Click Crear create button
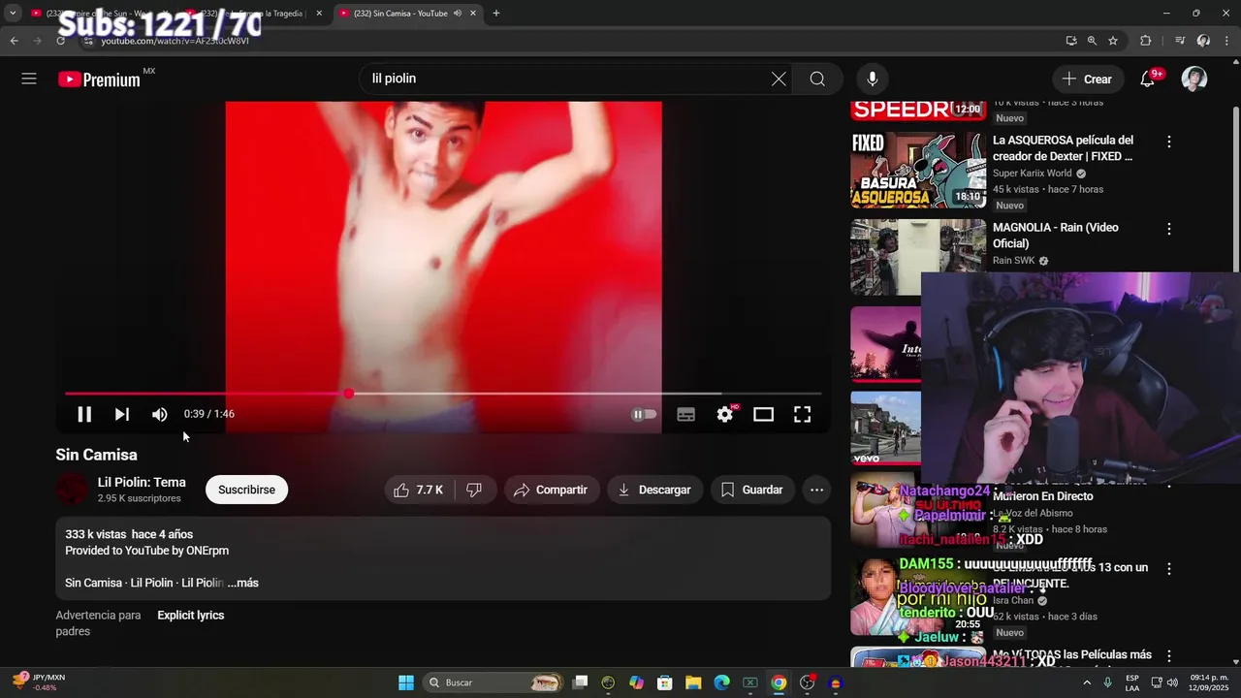Image resolution: width=1241 pixels, height=698 pixels. pyautogui.click(x=1088, y=79)
